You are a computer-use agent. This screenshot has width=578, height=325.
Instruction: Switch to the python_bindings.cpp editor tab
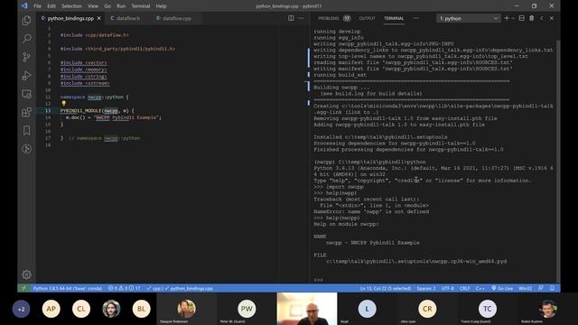tap(70, 18)
